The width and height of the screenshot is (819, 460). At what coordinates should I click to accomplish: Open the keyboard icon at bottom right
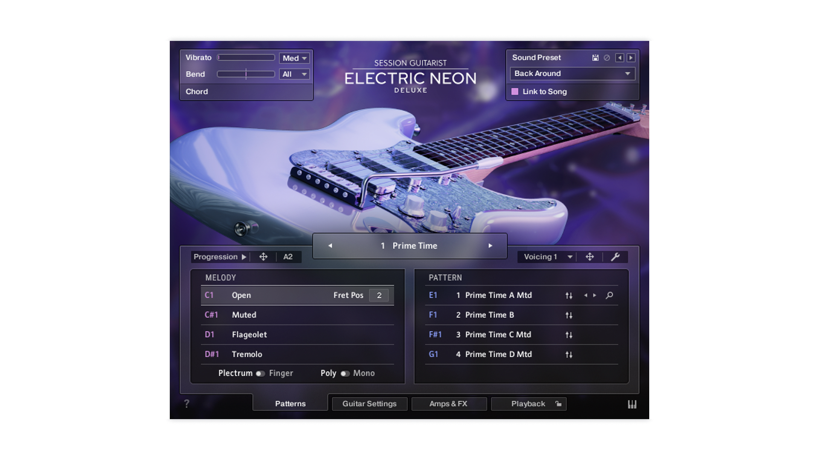(632, 404)
